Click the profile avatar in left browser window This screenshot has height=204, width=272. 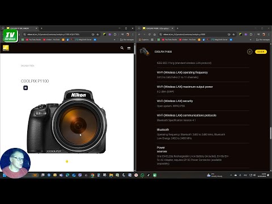coord(127,35)
